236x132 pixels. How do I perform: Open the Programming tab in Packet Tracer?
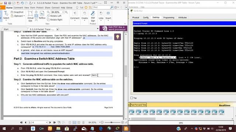tap(169, 18)
